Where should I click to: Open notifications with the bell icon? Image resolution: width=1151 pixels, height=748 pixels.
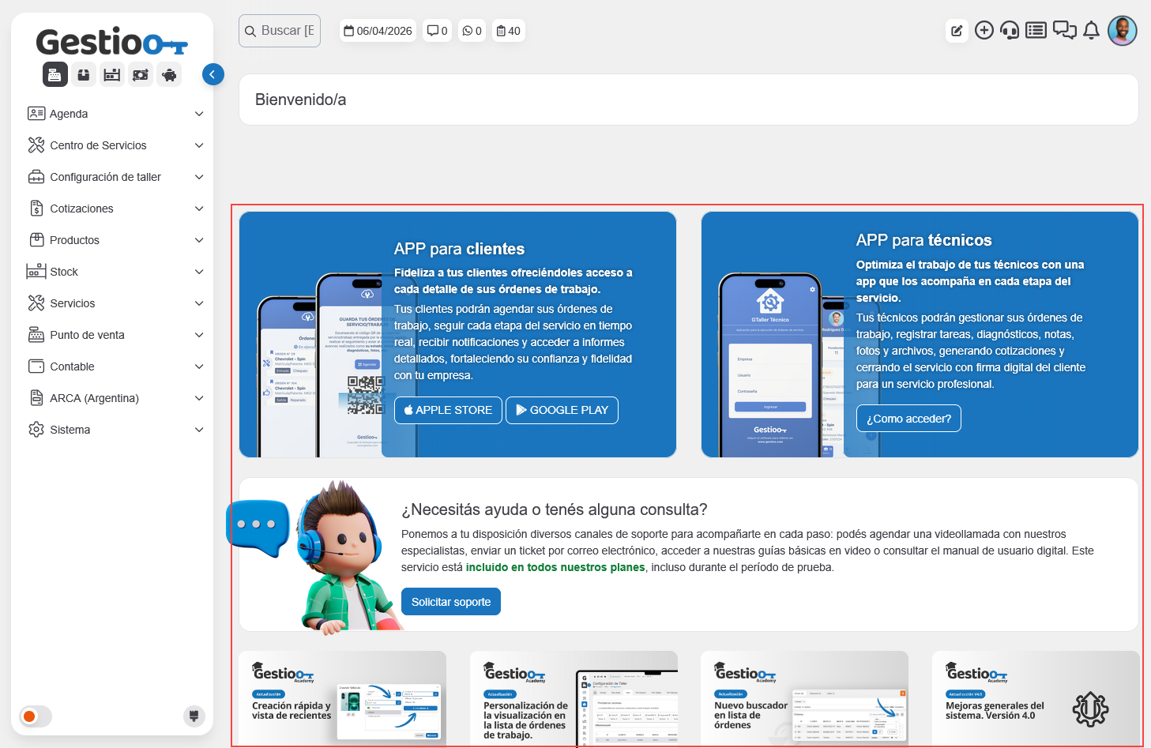[1091, 31]
